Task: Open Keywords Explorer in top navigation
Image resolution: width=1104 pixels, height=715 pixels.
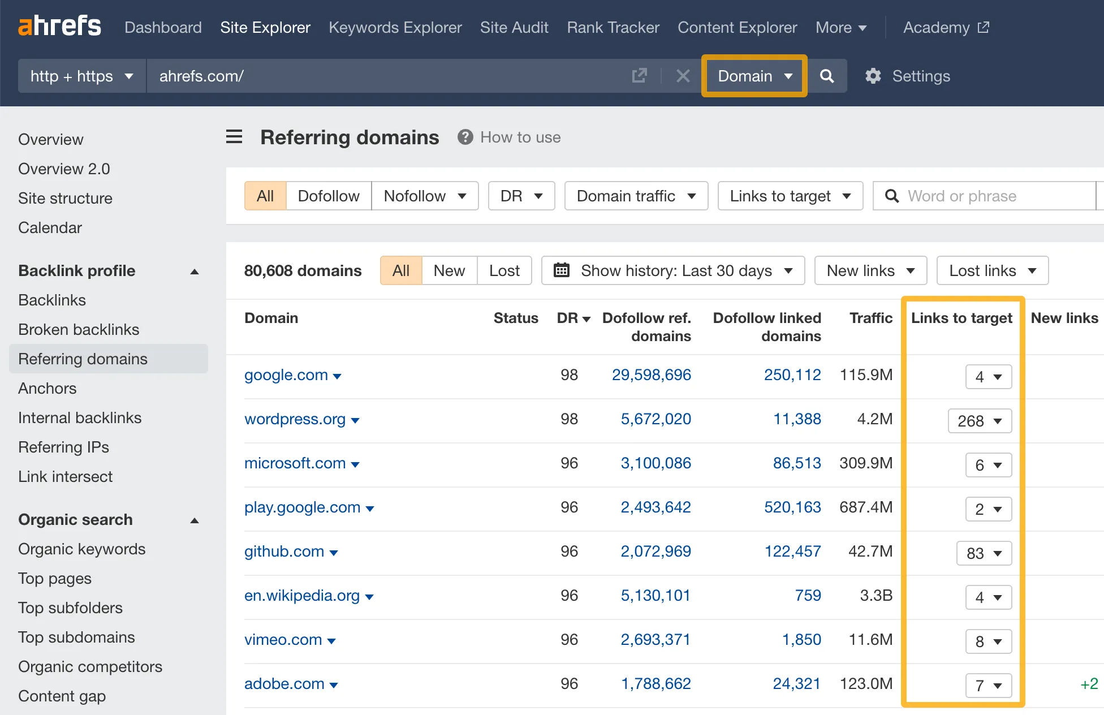Action: [x=395, y=27]
